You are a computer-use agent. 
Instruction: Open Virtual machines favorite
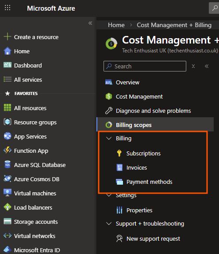(x=35, y=193)
